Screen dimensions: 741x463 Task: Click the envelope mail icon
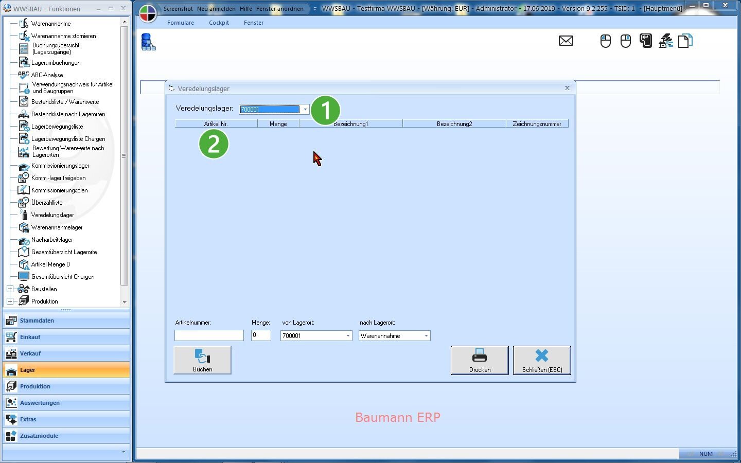click(x=566, y=41)
